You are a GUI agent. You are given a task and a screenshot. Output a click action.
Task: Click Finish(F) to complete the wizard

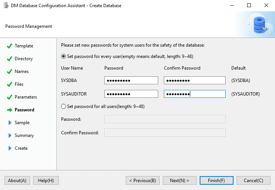[x=217, y=180]
